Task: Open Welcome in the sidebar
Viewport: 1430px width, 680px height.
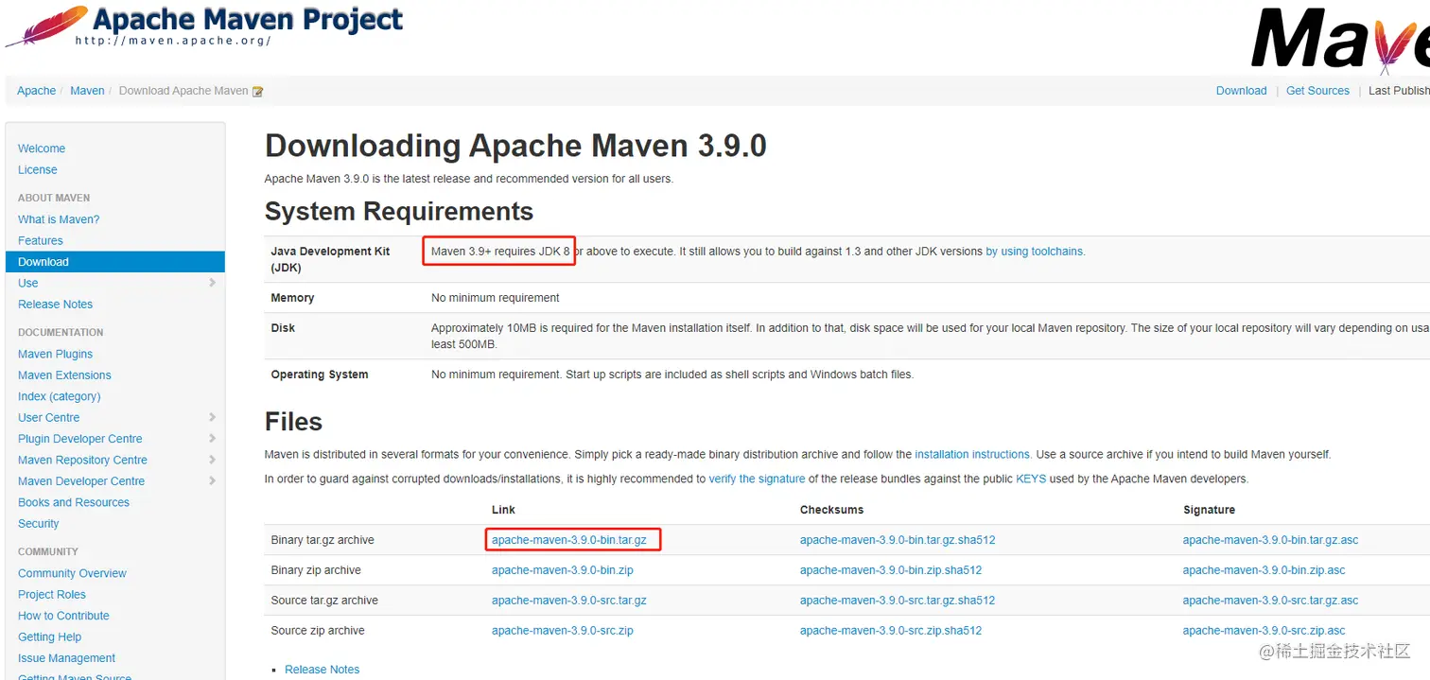Action: click(42, 148)
